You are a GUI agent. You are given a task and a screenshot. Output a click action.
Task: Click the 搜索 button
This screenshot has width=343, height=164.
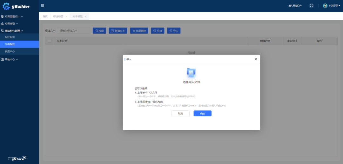pyautogui.click(x=99, y=31)
